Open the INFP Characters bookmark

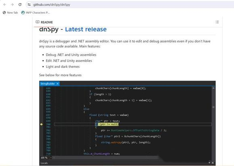click(x=36, y=12)
